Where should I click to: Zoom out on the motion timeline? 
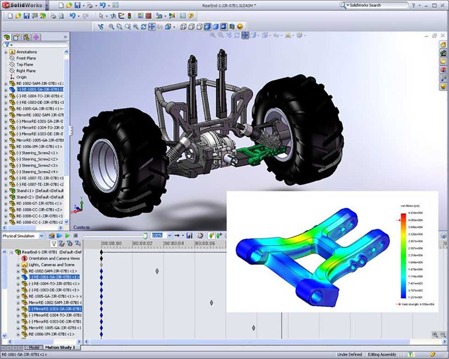[443, 335]
